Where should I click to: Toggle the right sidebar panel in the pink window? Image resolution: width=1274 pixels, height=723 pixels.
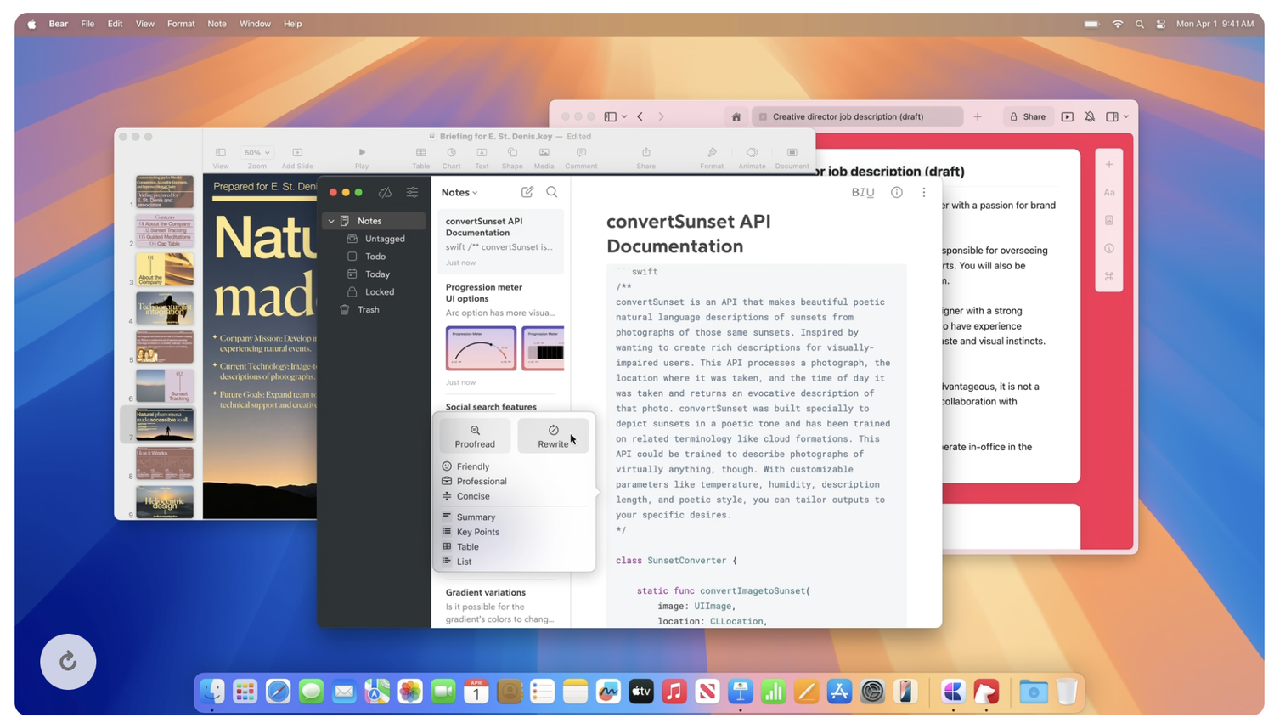1112,116
